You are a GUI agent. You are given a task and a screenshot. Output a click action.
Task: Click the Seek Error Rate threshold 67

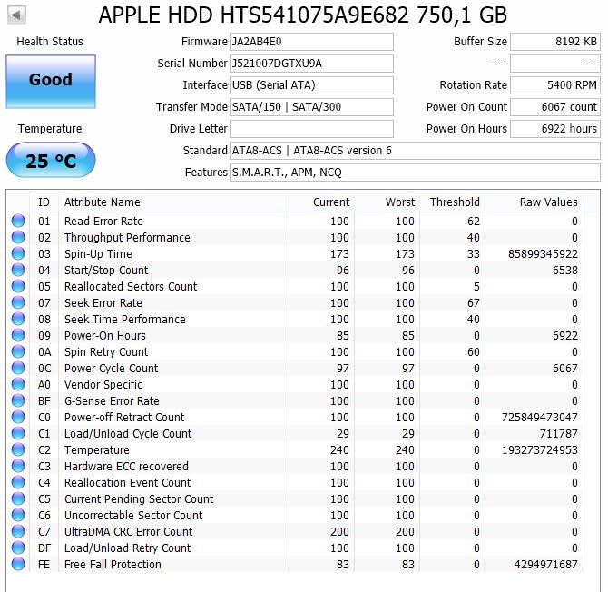point(474,303)
